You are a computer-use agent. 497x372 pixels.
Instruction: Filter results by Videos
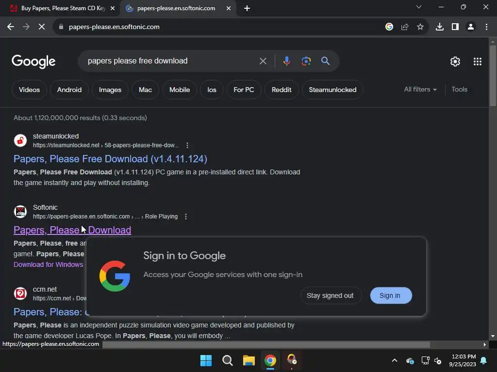pos(29,90)
